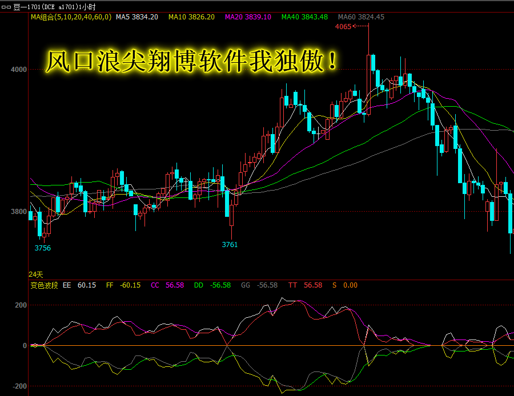Viewport: 514px width, 396px height.
Task: Click the MA5 3834.20 value
Action: coord(137,17)
